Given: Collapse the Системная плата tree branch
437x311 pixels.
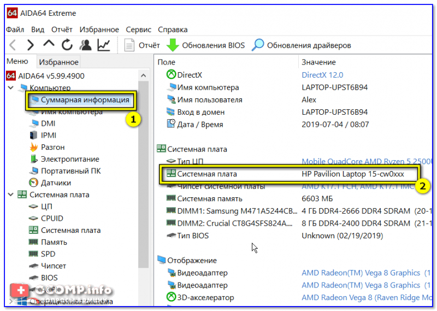Looking at the screenshot, I should click(x=10, y=195).
